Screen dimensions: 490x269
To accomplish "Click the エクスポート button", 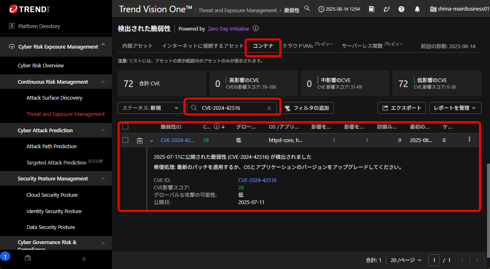I will tap(402, 108).
